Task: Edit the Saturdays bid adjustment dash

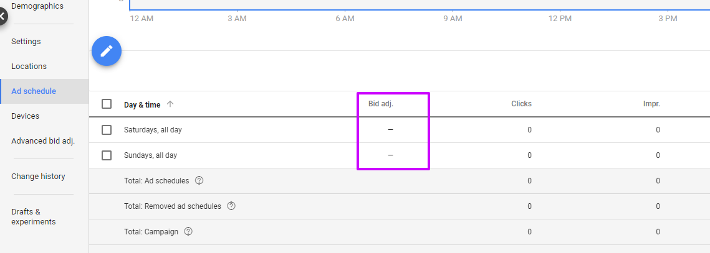Action: click(x=390, y=130)
